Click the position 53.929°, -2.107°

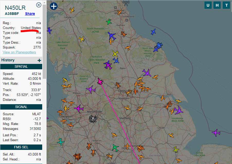[29, 95]
